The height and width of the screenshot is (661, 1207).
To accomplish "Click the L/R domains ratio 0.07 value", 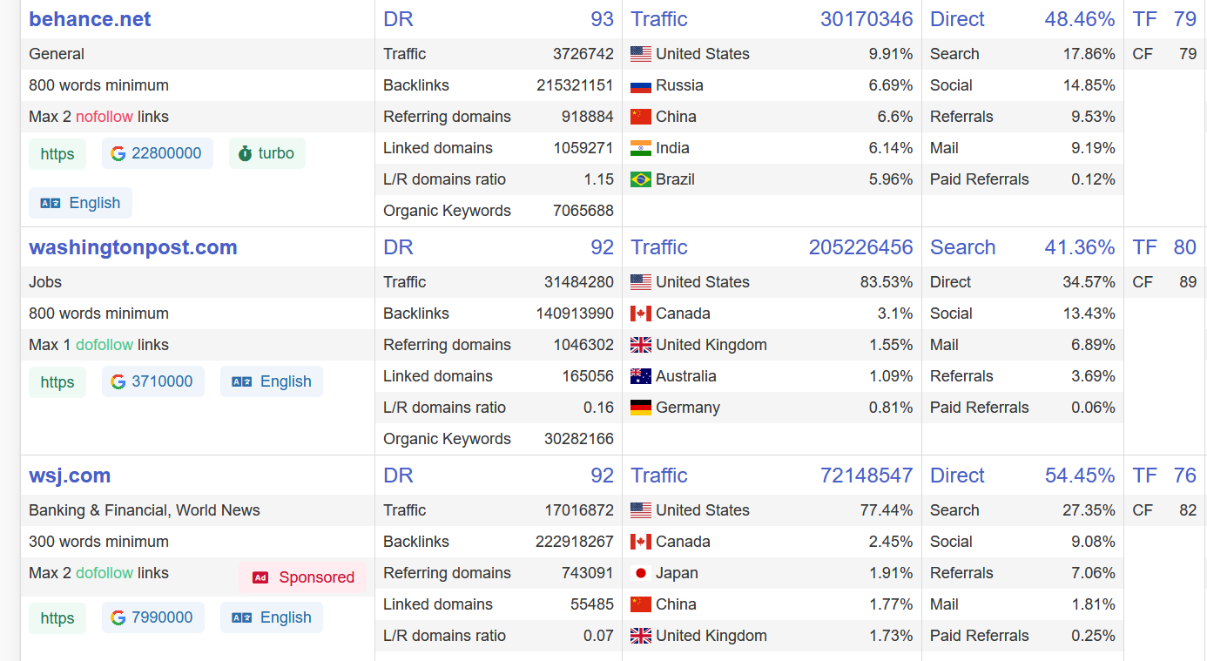I will [598, 636].
